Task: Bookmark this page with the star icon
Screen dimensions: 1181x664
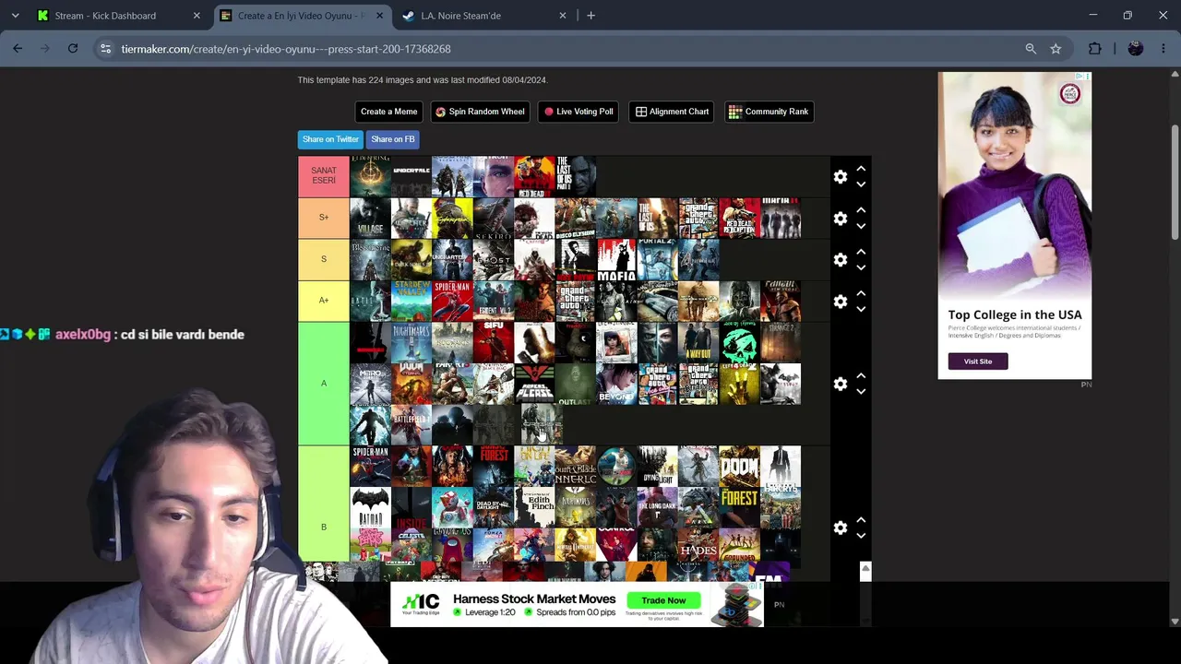Action: click(x=1056, y=49)
